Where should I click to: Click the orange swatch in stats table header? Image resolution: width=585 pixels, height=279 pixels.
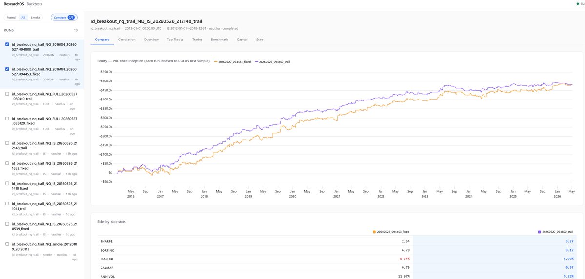pyautogui.click(x=374, y=232)
